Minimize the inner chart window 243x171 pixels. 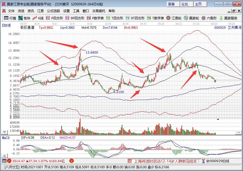point(229,11)
